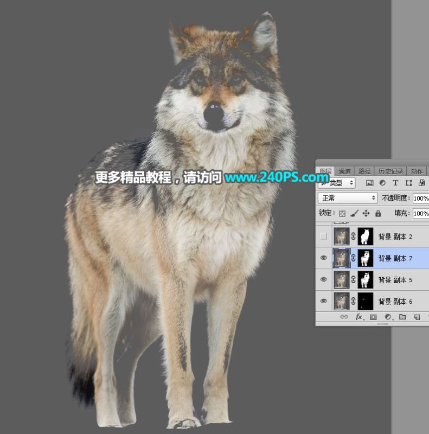Viewport: 429px width, 434px height.
Task: Switch to the 图层 tab
Action: [x=325, y=171]
